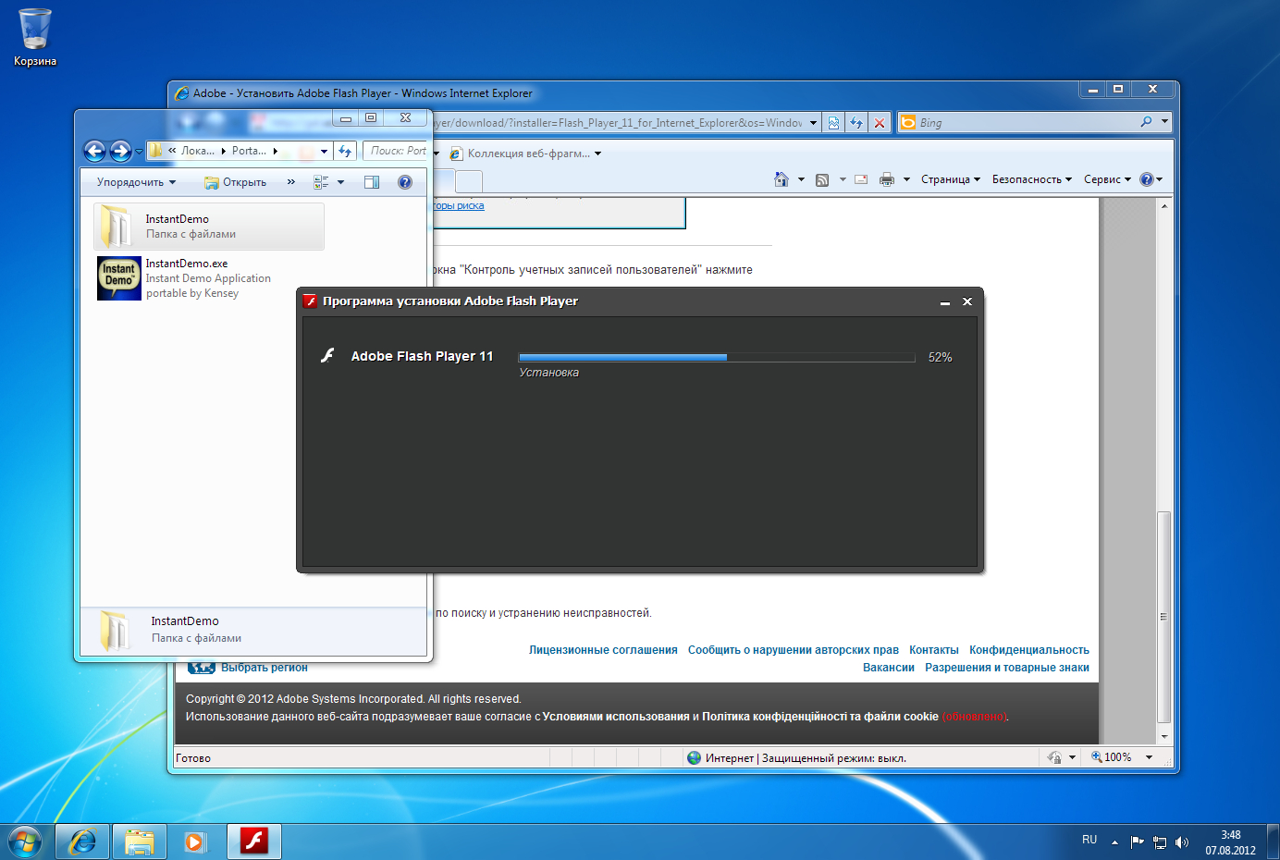This screenshot has height=860, width=1280.
Task: Open the print options dropdown arrow
Action: click(906, 179)
